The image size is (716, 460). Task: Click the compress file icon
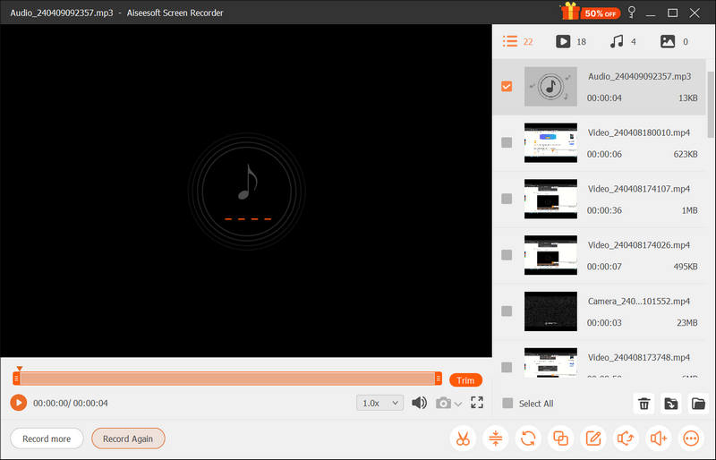(x=495, y=439)
